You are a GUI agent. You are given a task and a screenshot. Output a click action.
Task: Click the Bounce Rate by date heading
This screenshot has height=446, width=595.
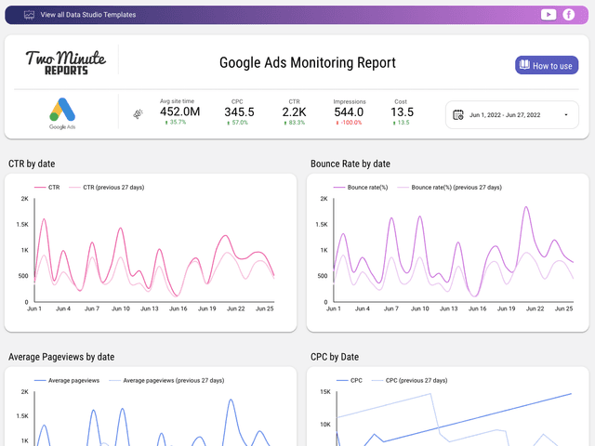tap(350, 164)
